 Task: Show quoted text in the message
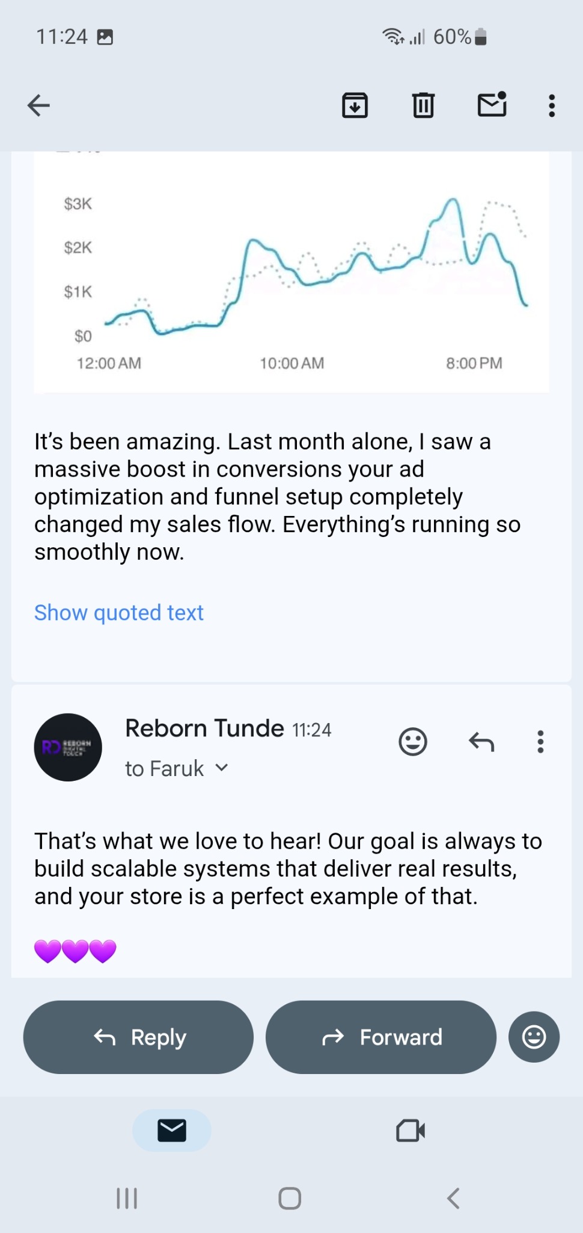point(119,612)
